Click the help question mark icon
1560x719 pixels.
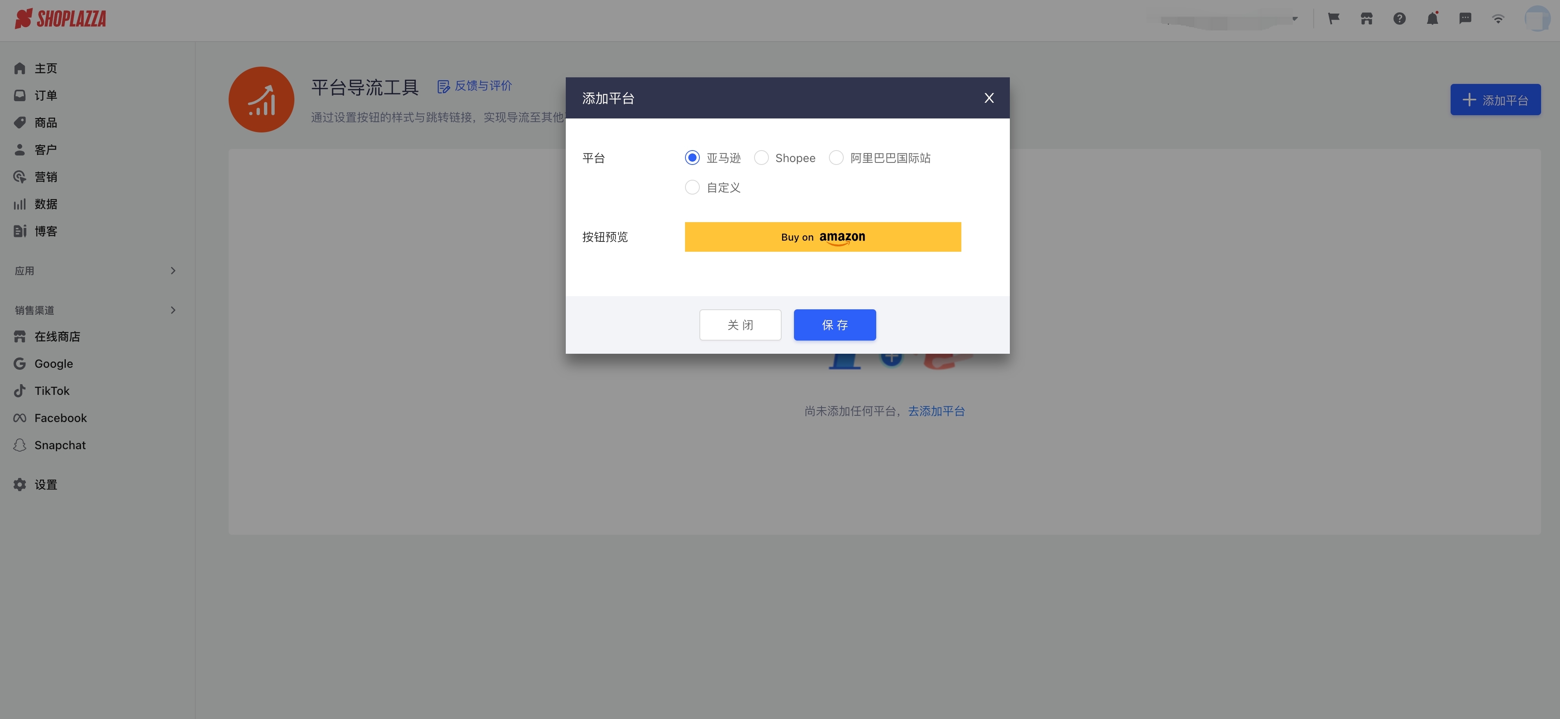pos(1399,19)
